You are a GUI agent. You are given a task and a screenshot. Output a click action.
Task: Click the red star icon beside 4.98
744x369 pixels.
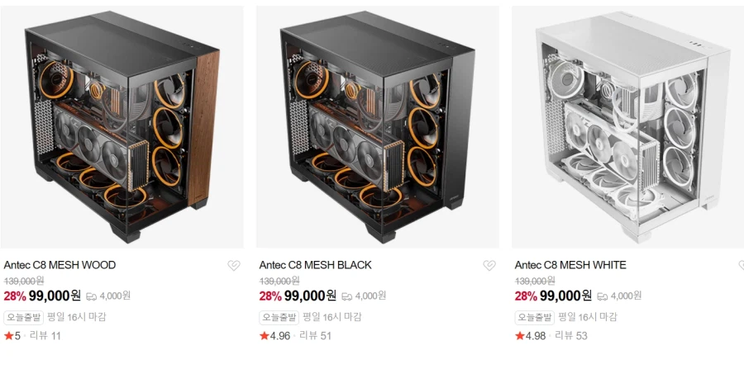pos(519,336)
